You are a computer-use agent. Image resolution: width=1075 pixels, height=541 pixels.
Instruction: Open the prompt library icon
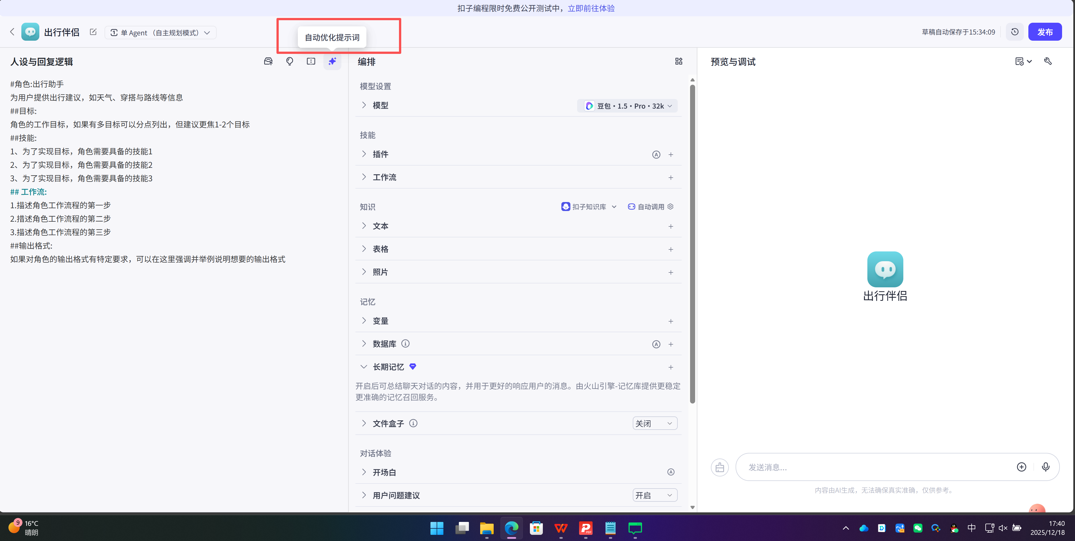(x=268, y=61)
